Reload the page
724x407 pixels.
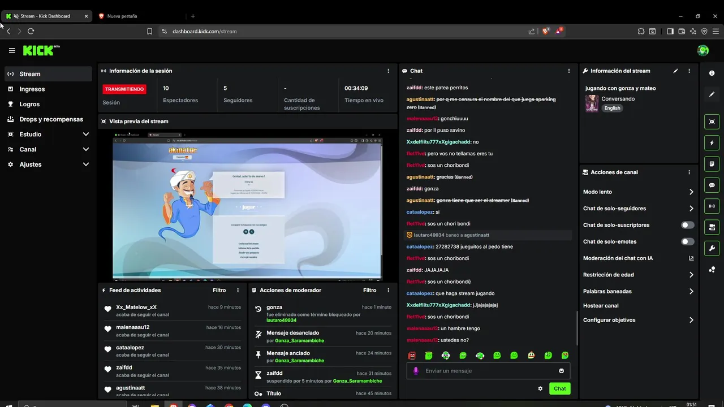(x=31, y=31)
